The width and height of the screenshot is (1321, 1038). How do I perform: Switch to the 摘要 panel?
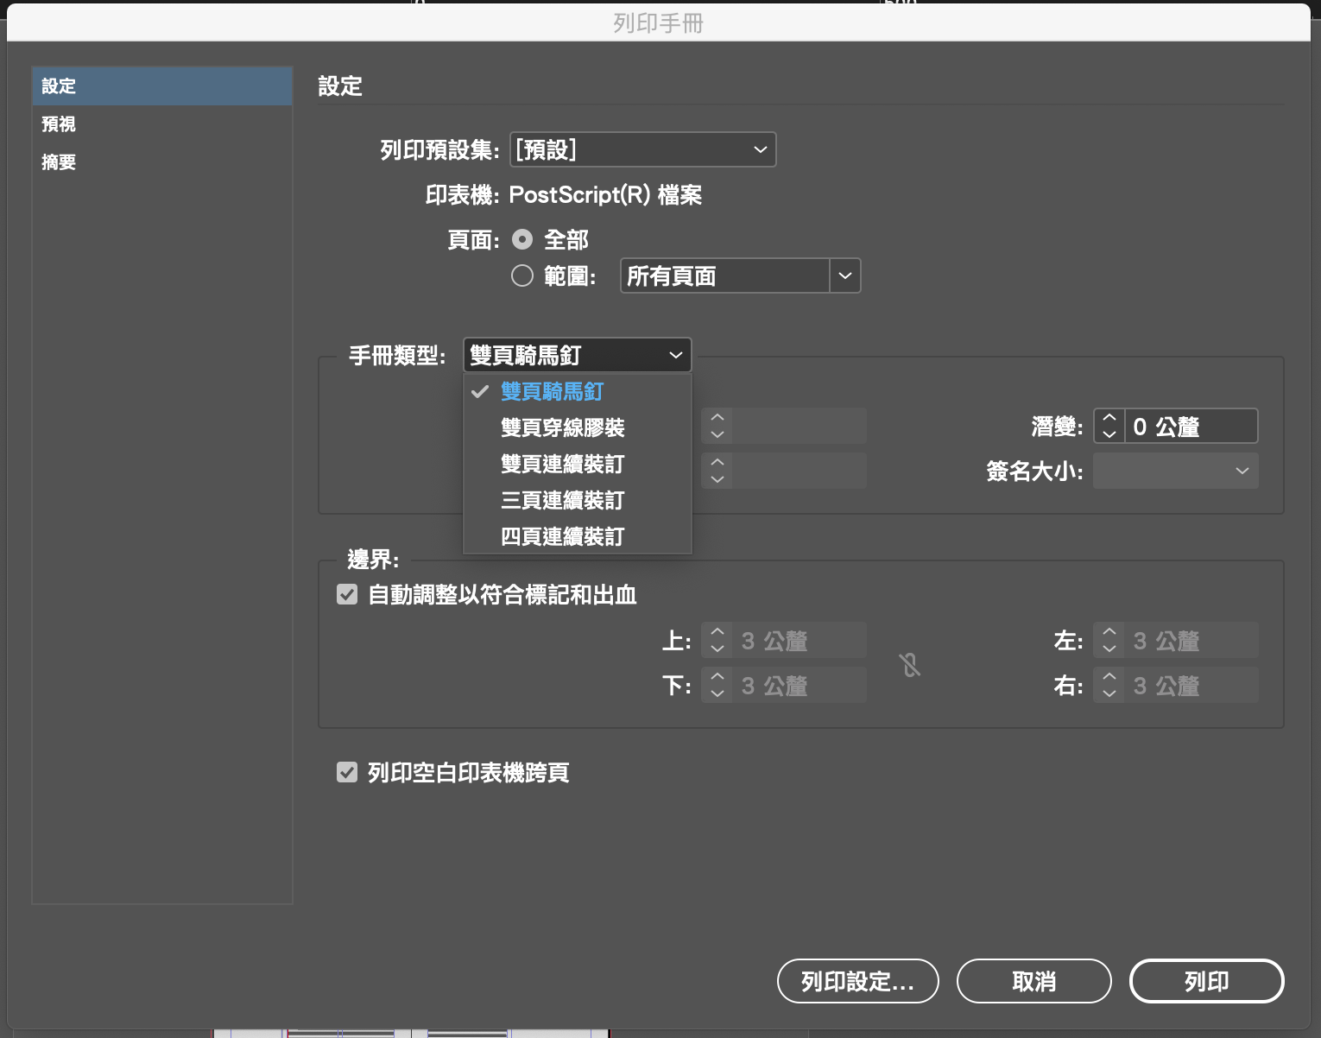59,162
